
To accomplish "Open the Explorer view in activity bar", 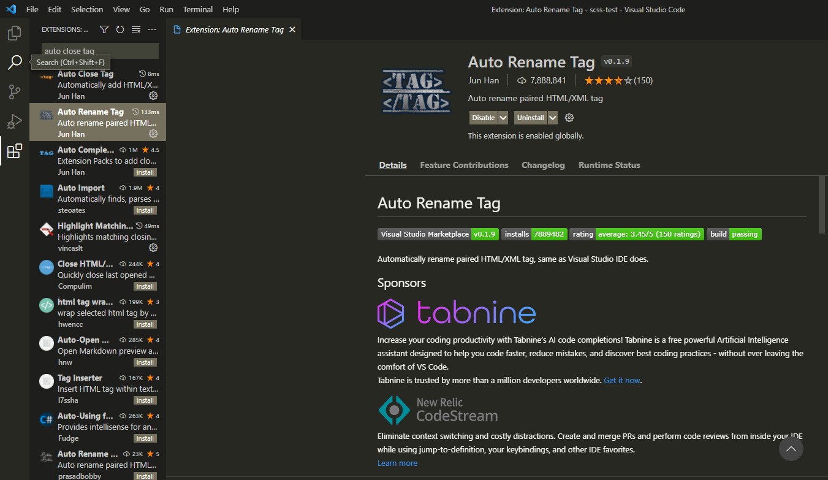I will point(15,32).
